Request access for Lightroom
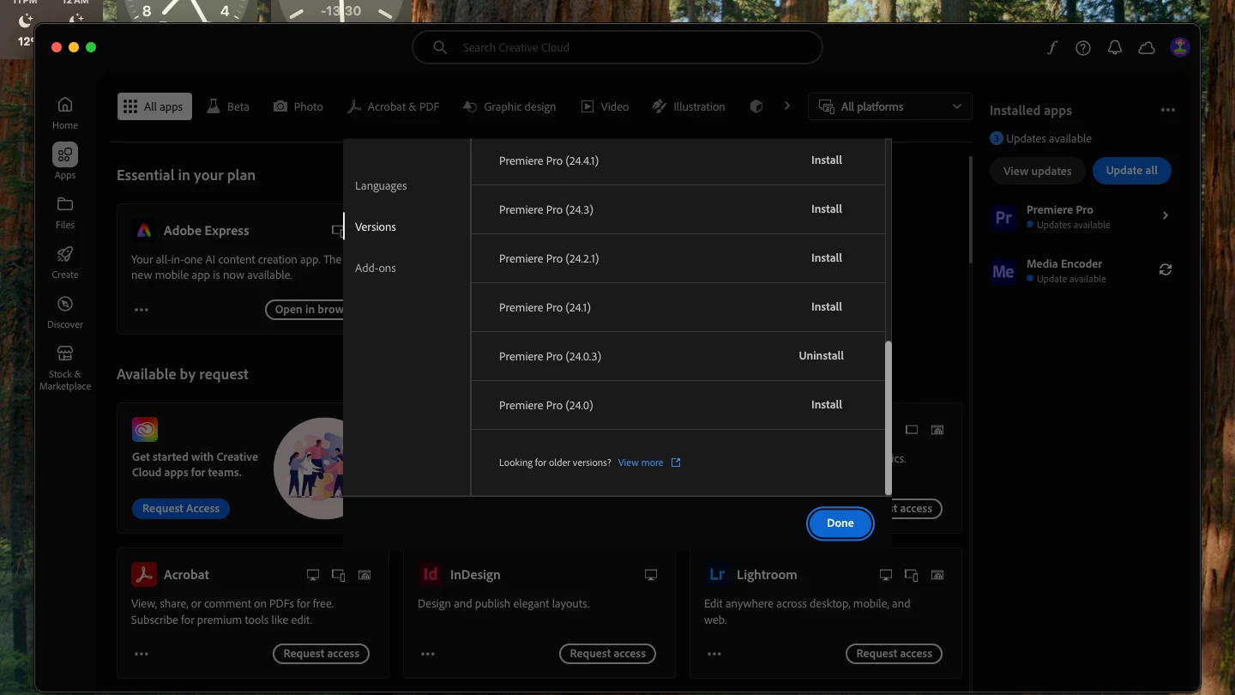Viewport: 1235px width, 695px height. coord(895,654)
